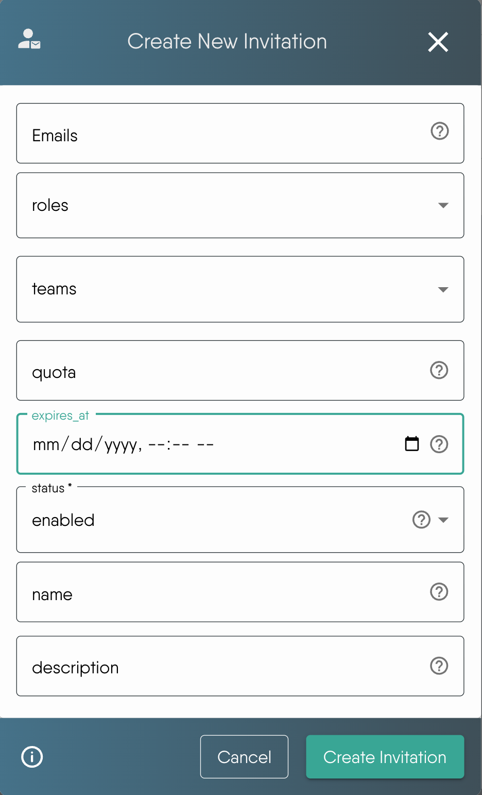Image resolution: width=482 pixels, height=795 pixels.
Task: Click the name field help icon
Action: 439,592
